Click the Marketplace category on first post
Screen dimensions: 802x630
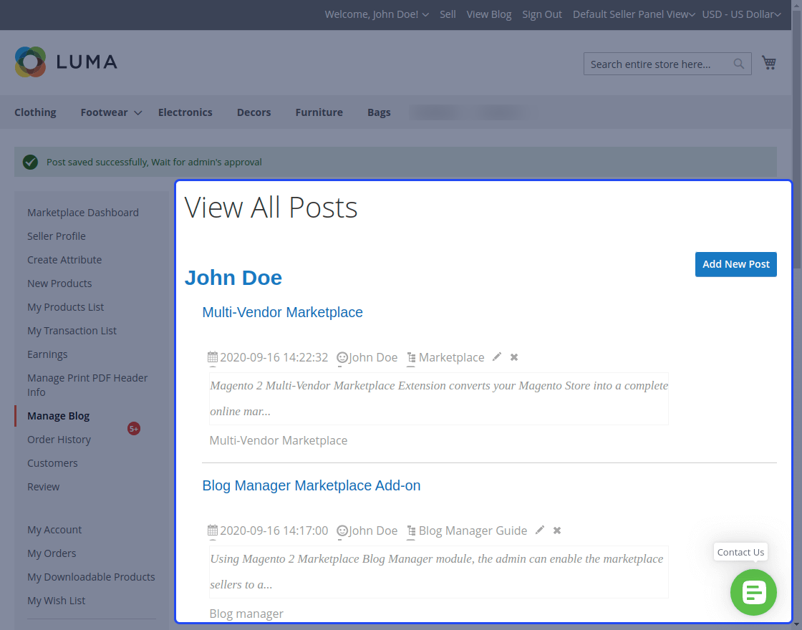pos(452,357)
